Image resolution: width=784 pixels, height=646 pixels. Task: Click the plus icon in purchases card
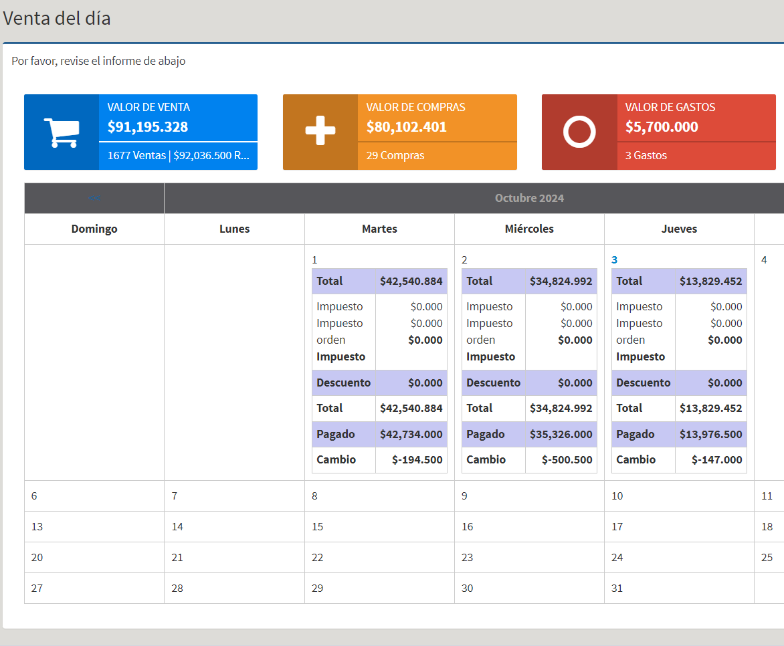coord(320,132)
